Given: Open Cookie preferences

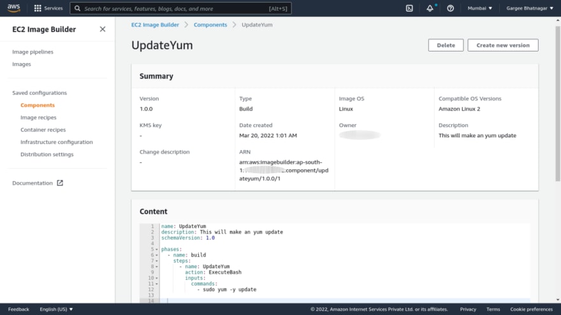Looking at the screenshot, I should point(531,309).
